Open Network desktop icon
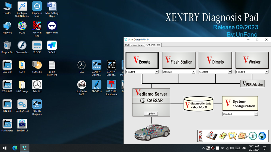This screenshot has width=271, height=152. tap(7, 28)
